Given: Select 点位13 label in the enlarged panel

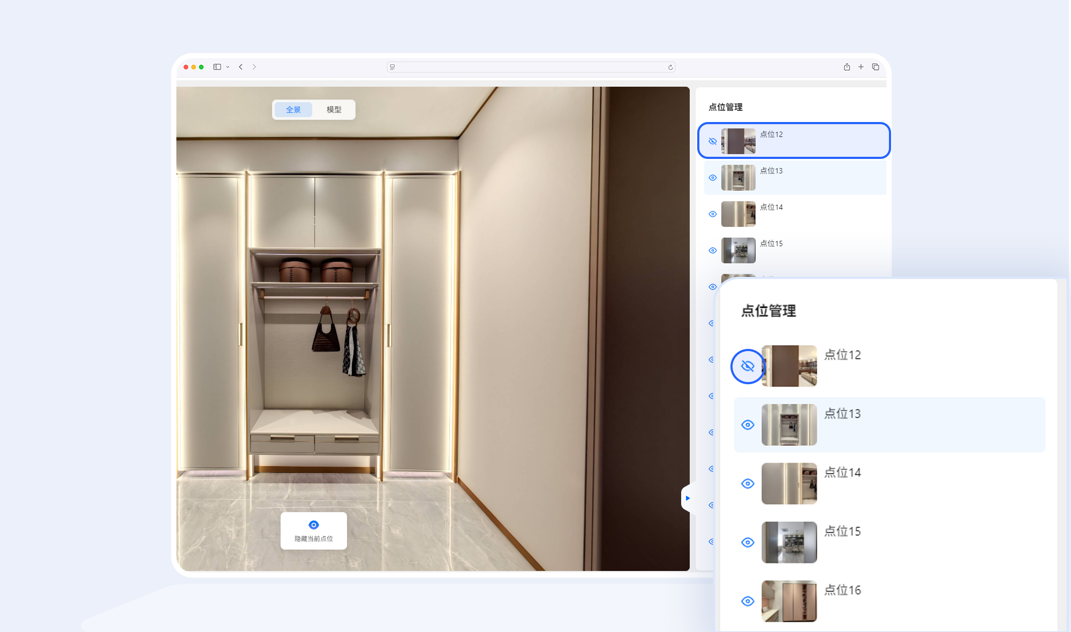Looking at the screenshot, I should click(x=842, y=414).
